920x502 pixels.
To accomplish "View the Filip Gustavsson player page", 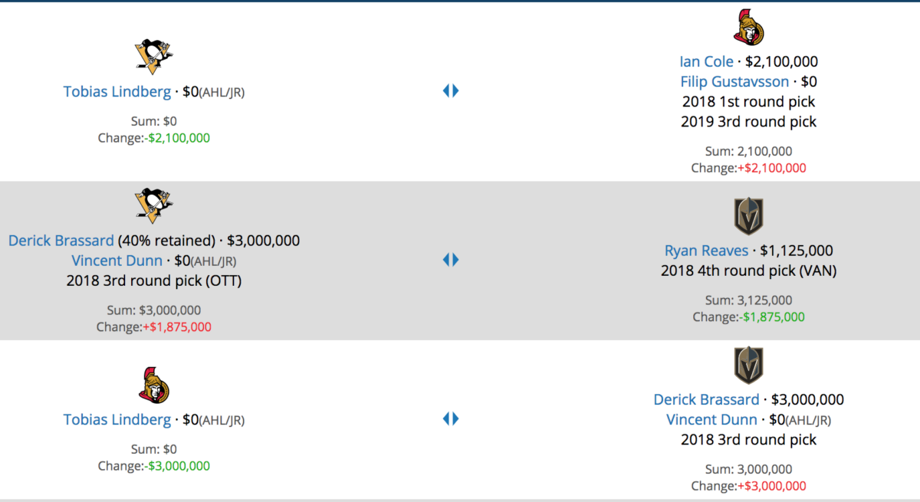I will (734, 82).
